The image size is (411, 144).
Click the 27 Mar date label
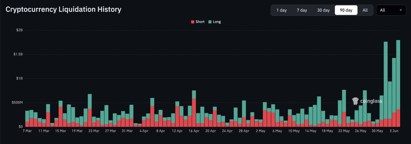(111, 131)
